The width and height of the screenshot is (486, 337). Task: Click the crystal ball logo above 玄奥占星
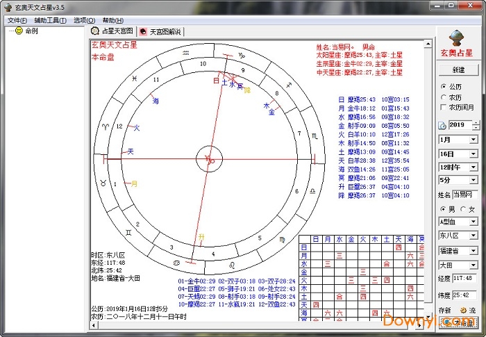click(x=457, y=38)
